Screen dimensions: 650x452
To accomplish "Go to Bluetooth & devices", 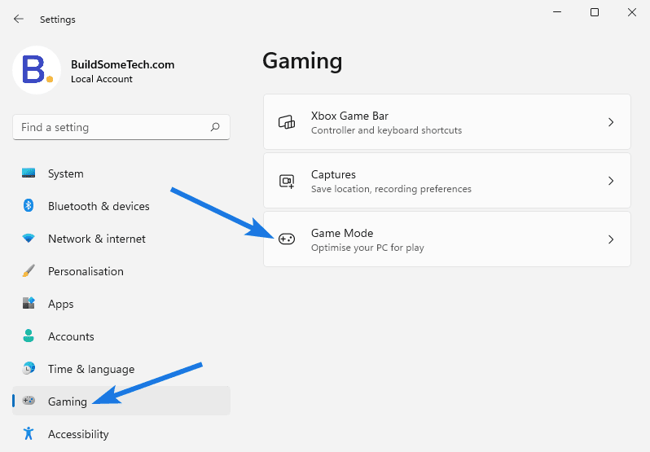I will (x=121, y=206).
